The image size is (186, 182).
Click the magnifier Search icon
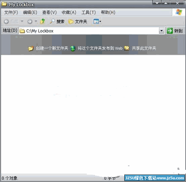[52, 21]
